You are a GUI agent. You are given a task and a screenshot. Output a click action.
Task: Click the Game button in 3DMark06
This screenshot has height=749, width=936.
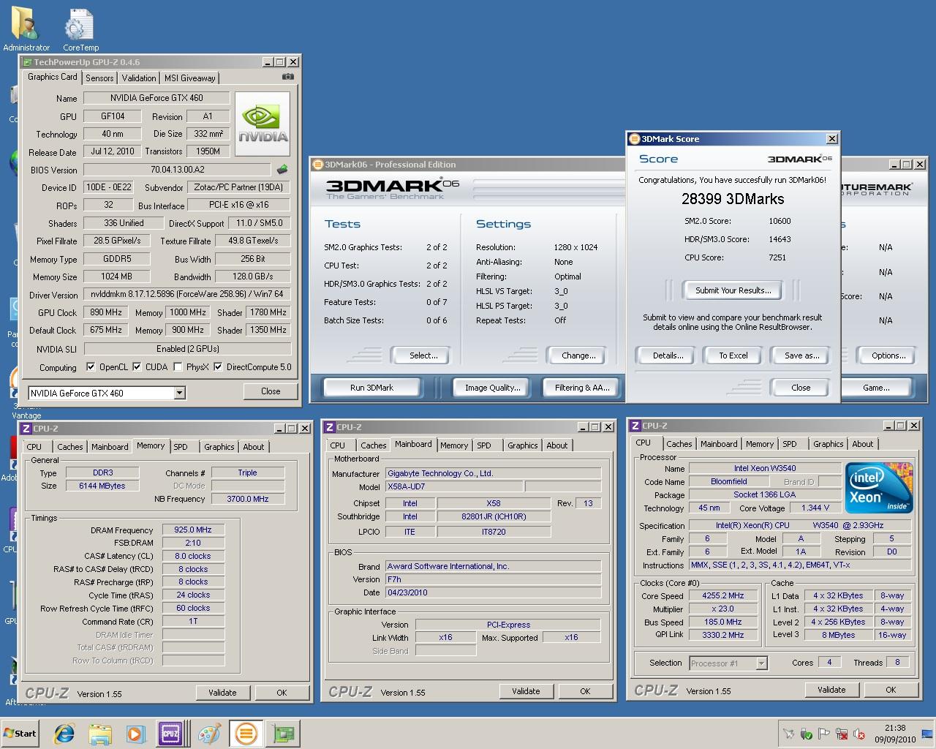[x=876, y=388]
